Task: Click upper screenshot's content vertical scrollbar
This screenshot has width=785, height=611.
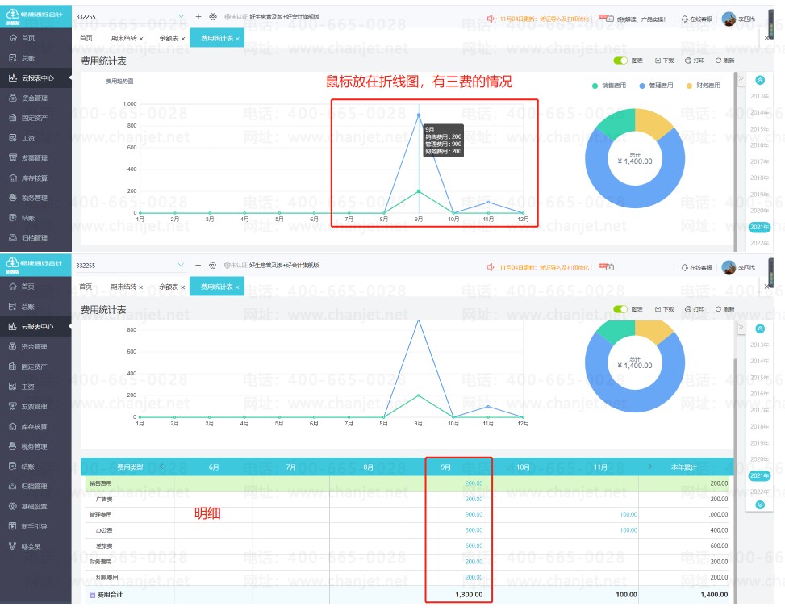Action: tap(736, 161)
